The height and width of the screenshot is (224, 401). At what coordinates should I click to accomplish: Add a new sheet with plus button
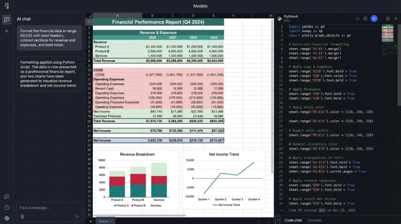point(91,221)
